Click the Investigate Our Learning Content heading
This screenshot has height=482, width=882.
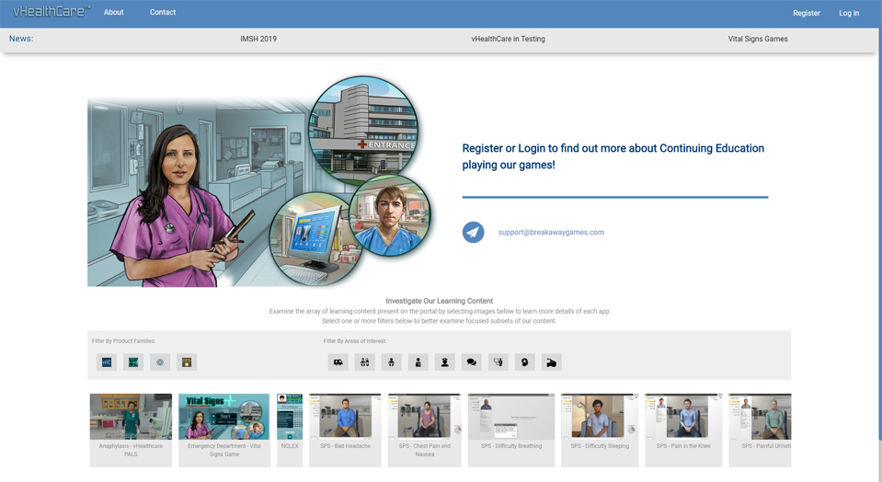440,301
